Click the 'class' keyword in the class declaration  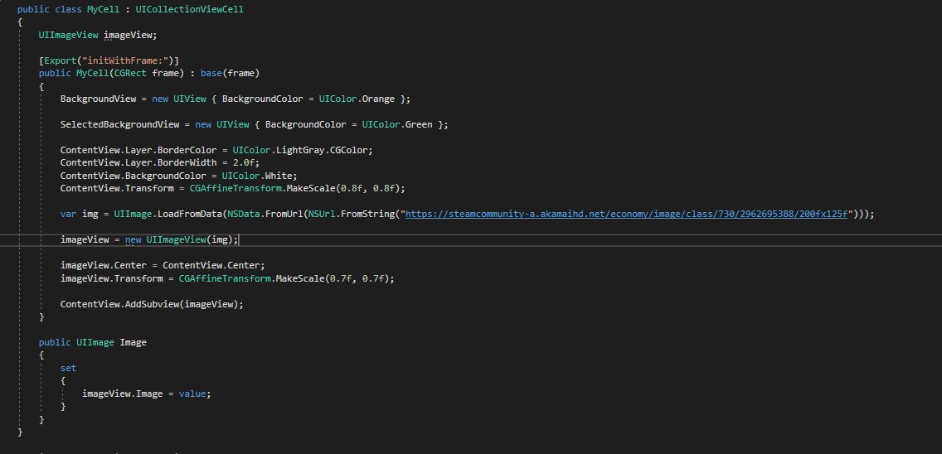click(x=68, y=10)
